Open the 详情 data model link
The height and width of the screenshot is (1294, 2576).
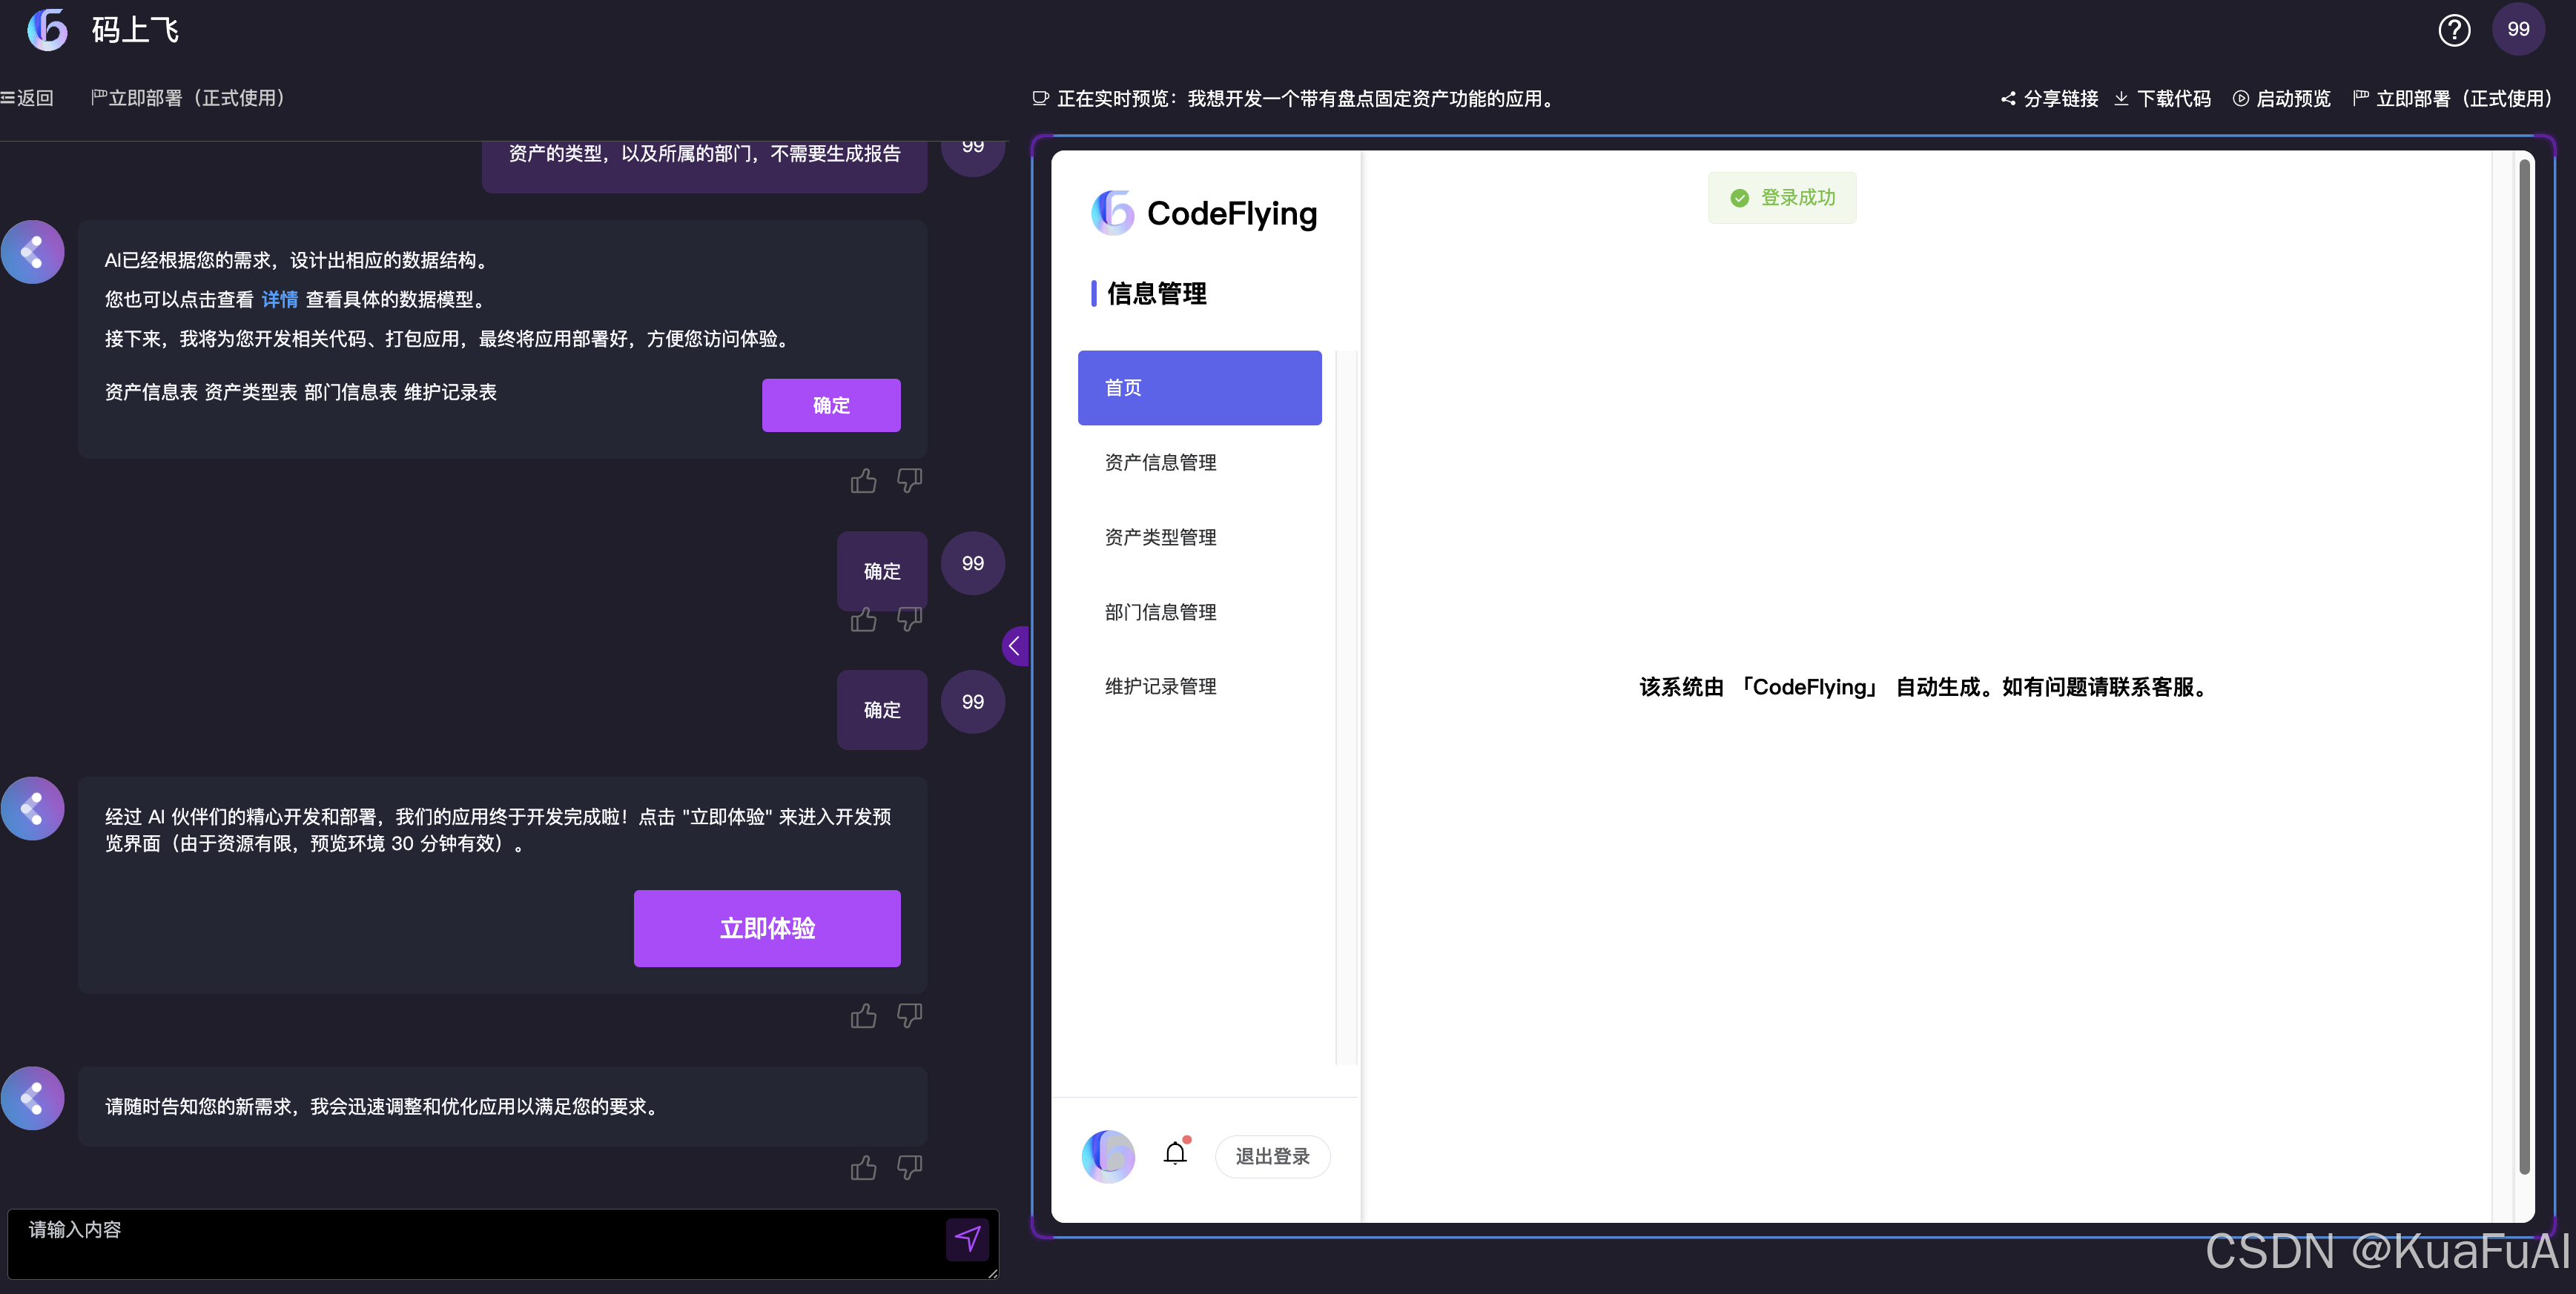[x=279, y=299]
